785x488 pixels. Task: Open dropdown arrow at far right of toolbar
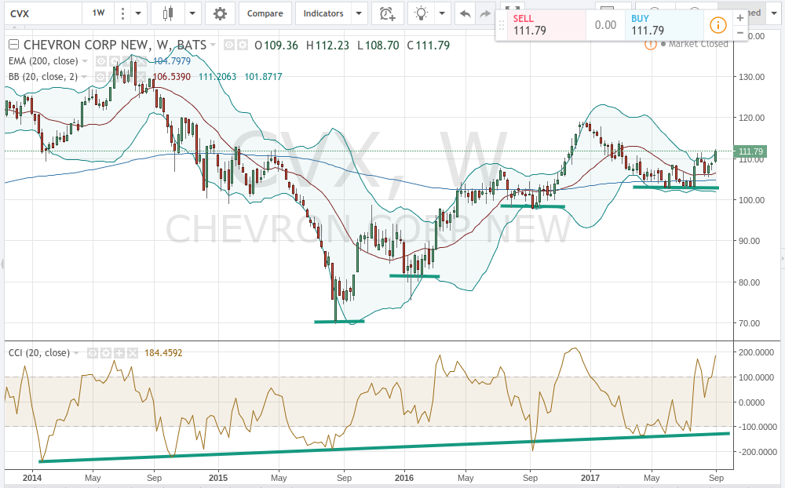[774, 13]
